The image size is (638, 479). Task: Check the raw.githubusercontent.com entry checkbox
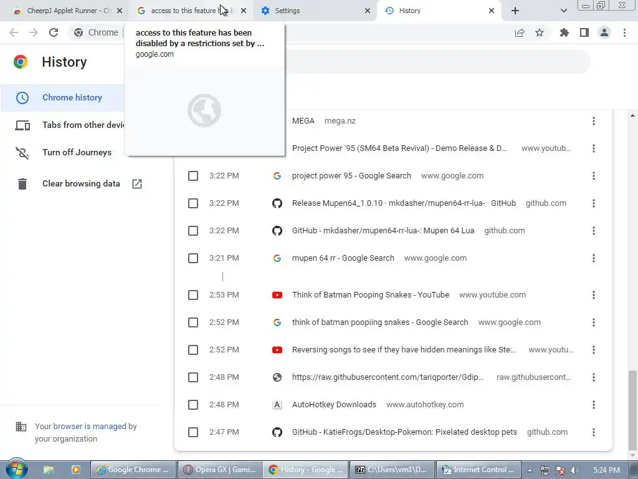point(193,377)
